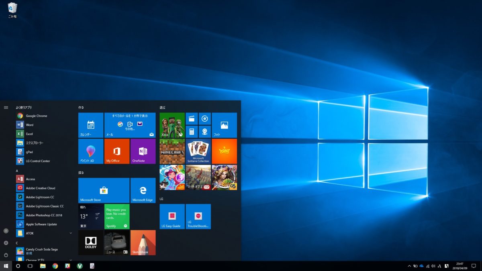482x271 pixels.
Task: Open the Minecraft tile
Action: click(172, 151)
